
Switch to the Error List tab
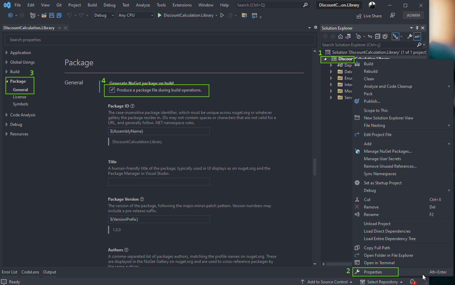pyautogui.click(x=10, y=272)
